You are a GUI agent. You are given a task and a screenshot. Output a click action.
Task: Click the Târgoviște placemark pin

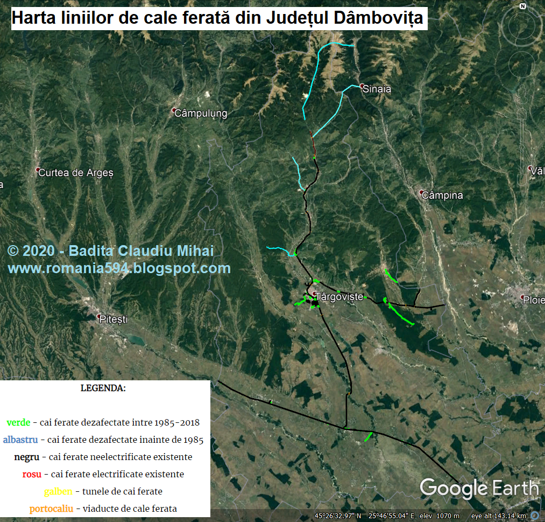[315, 294]
